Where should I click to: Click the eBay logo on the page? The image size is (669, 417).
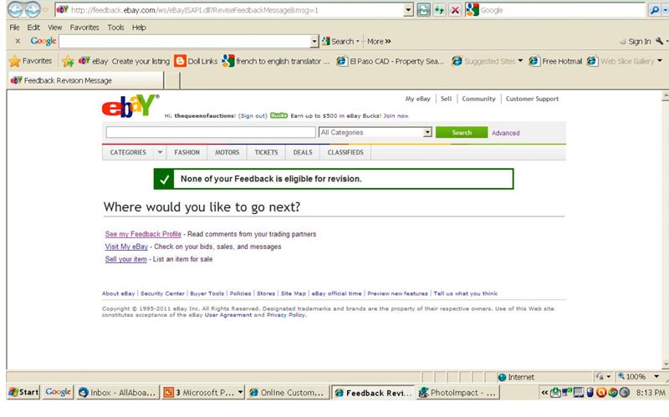coord(130,106)
